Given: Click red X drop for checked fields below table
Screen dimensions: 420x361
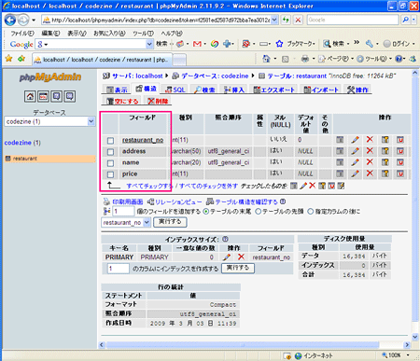Looking at the screenshot, I should point(313,186).
